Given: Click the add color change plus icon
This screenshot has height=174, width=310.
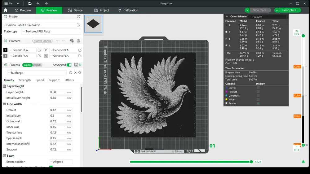Looking at the screenshot, I should pyautogui.click(x=303, y=145).
